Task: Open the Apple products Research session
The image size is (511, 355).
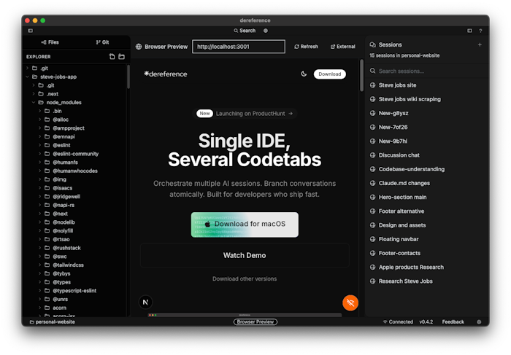Action: pyautogui.click(x=411, y=267)
